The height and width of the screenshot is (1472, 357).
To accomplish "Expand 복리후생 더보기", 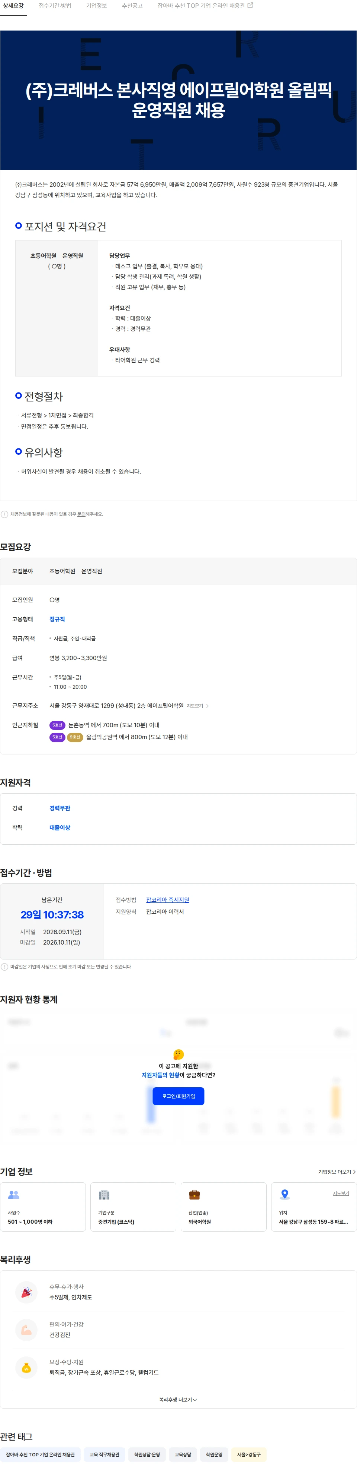I will 178,1399.
